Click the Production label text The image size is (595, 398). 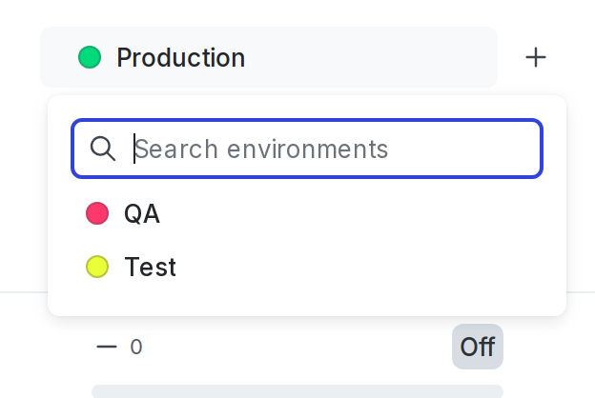point(180,58)
